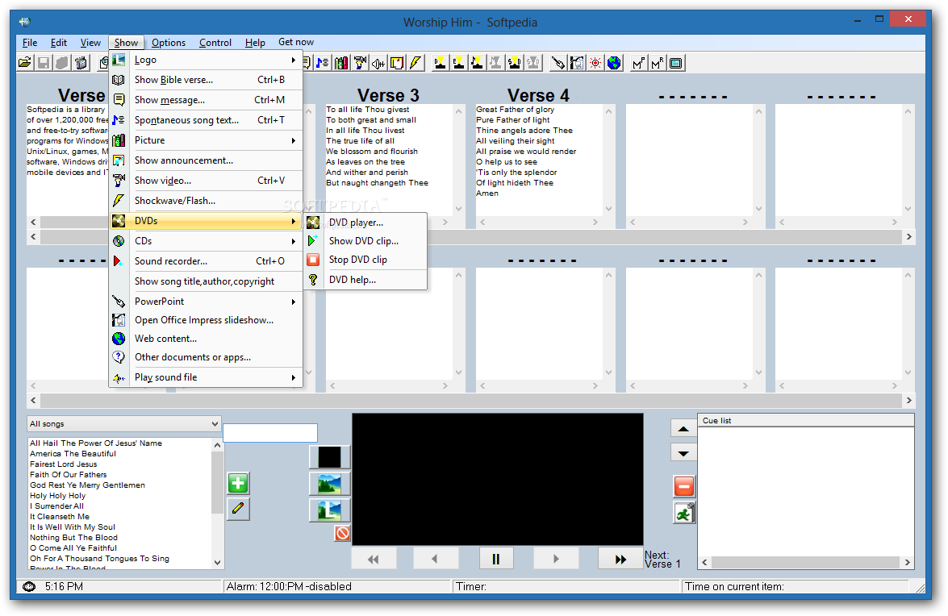Click the green running man cue button
The image size is (948, 616).
pos(684,514)
